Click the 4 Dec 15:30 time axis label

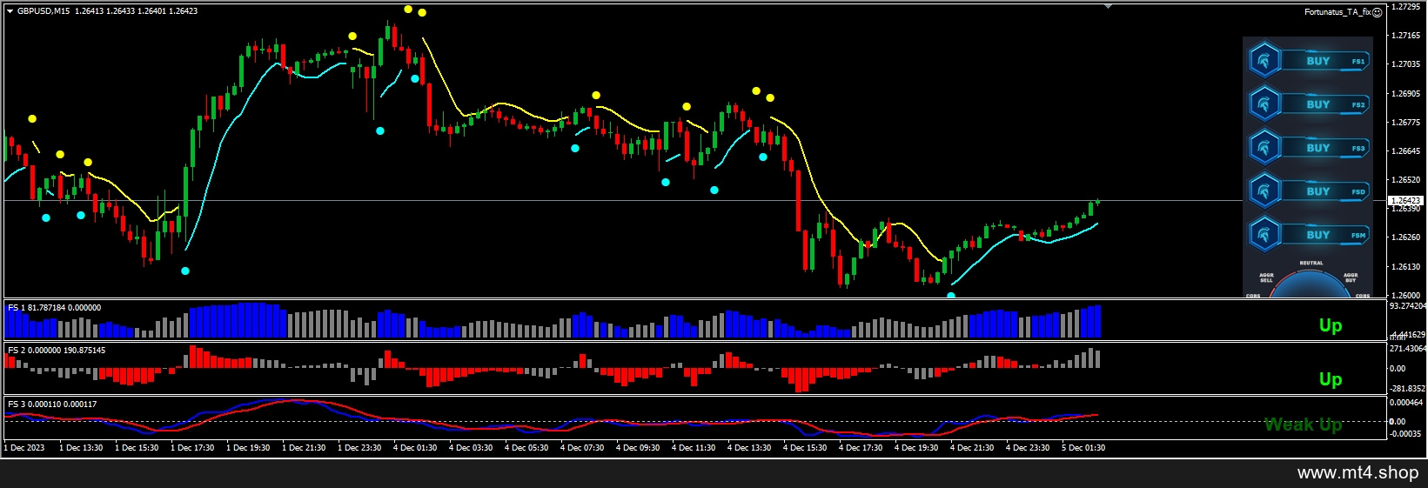[805, 448]
